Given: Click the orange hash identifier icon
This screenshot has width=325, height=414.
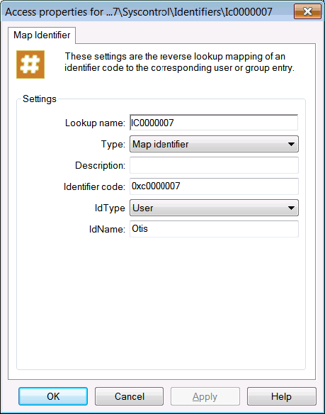Looking at the screenshot, I should [30, 65].
